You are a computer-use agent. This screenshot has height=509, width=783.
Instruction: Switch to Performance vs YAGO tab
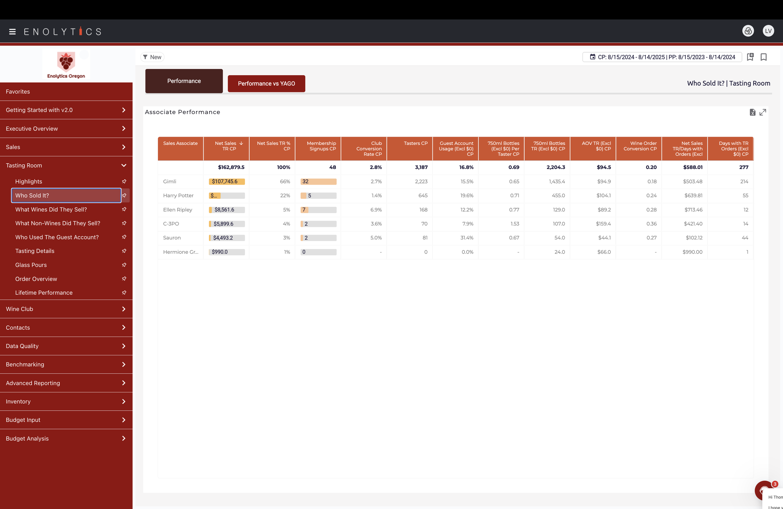(266, 84)
